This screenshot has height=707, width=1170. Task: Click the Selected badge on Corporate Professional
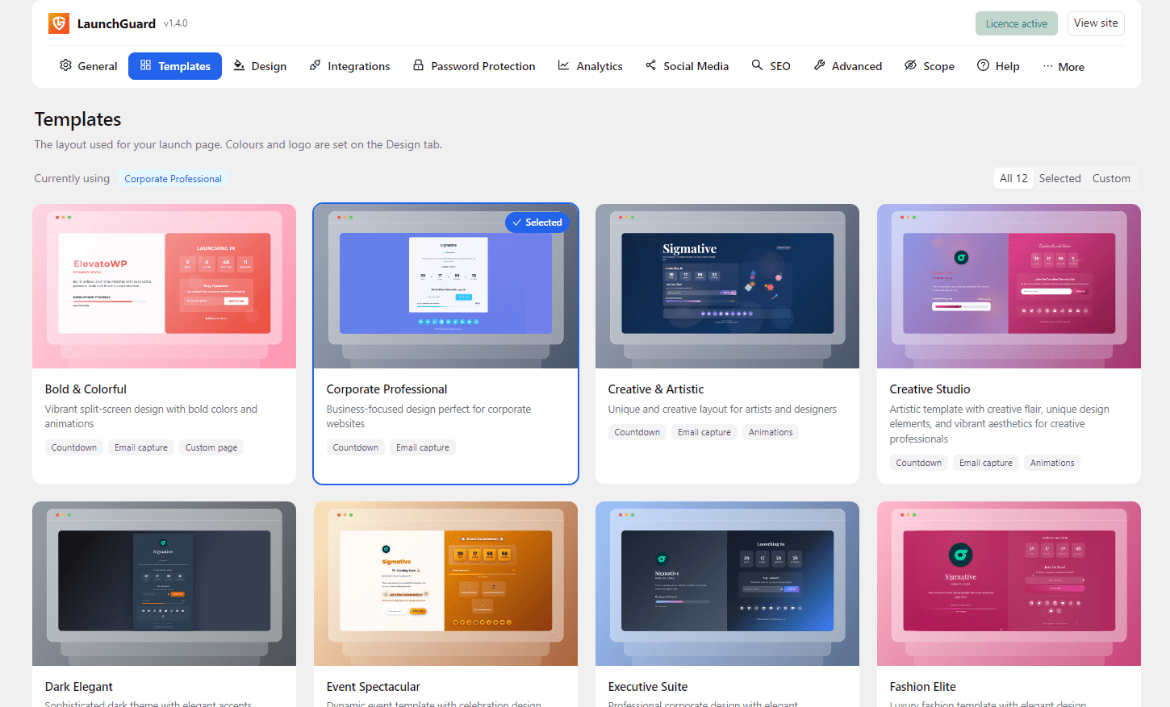[537, 222]
